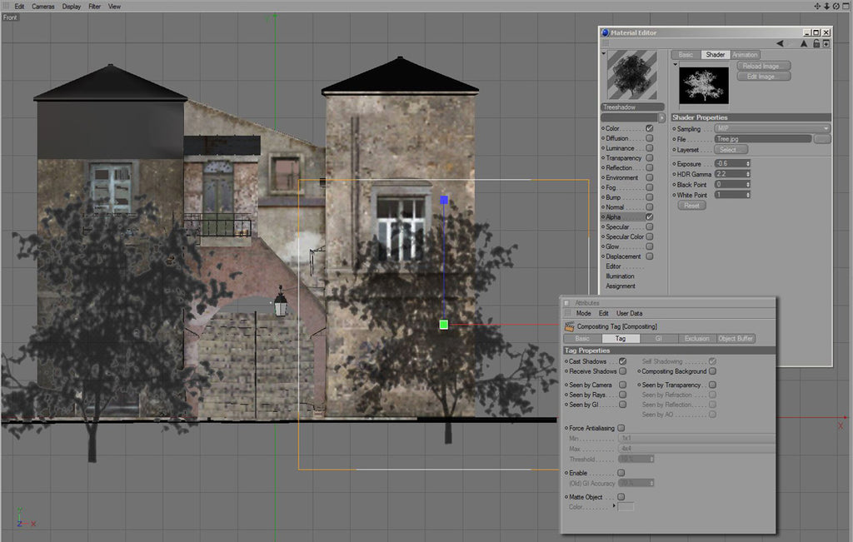Enable the Receive Shadows checkbox
The width and height of the screenshot is (853, 542).
point(622,371)
